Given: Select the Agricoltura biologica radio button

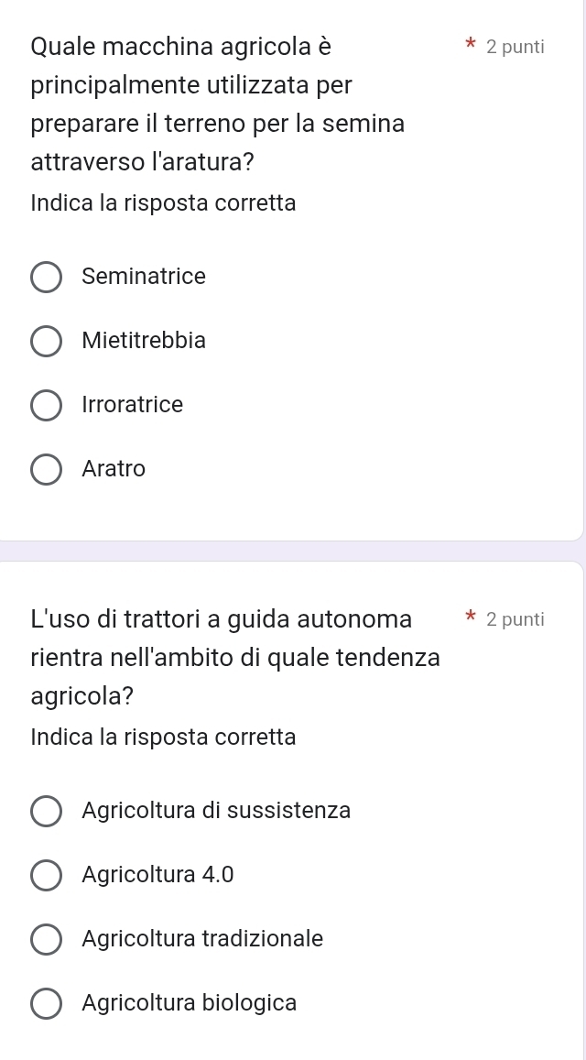Looking at the screenshot, I should 47,1003.
